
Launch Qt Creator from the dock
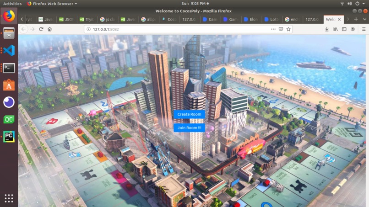click(9, 120)
